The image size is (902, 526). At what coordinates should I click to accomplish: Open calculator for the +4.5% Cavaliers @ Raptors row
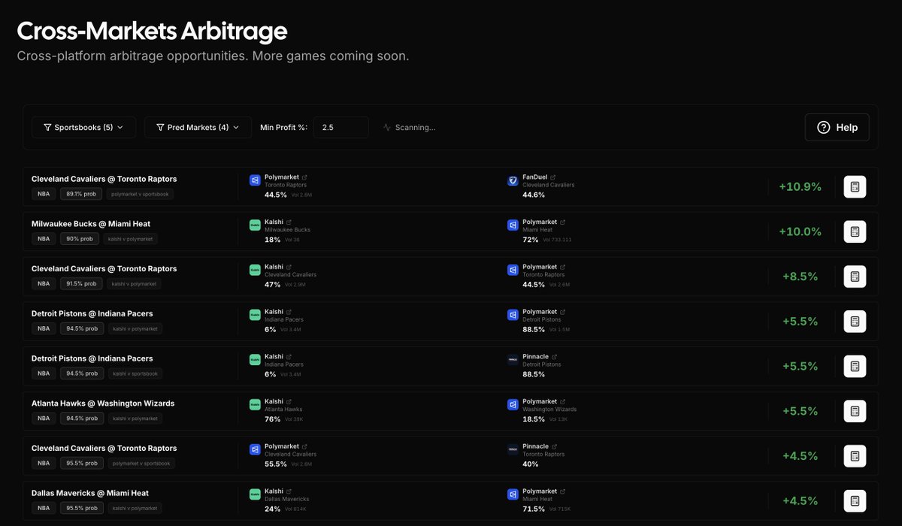pos(855,456)
